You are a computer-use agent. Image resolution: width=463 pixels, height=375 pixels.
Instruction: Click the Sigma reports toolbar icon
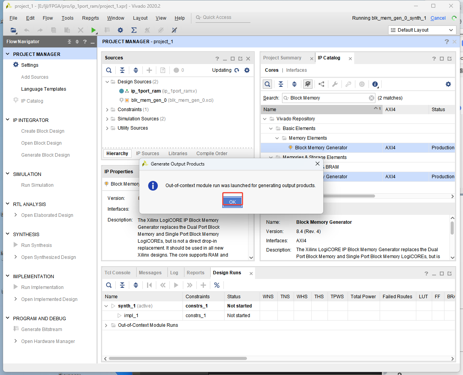[134, 30]
